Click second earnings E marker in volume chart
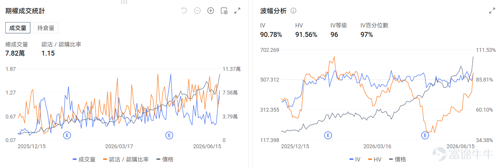 click(169, 135)
